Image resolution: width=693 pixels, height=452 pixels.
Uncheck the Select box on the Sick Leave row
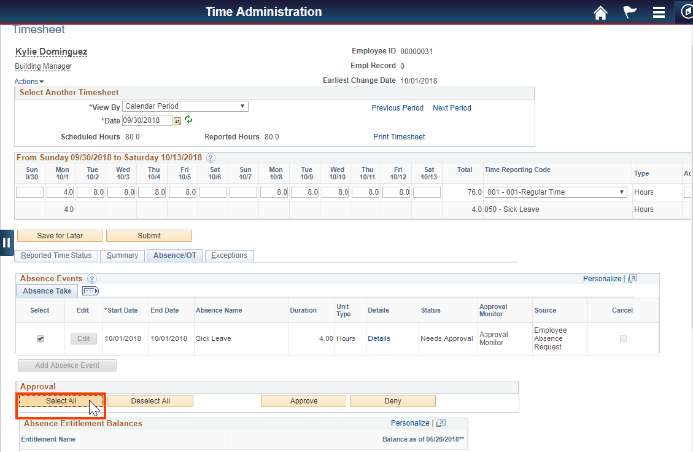(x=40, y=338)
